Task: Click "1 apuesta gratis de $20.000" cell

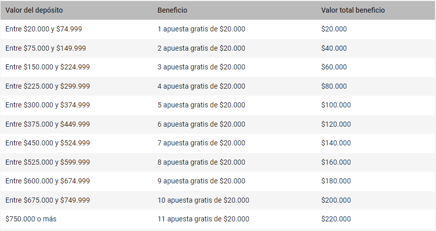Action: coord(201,29)
